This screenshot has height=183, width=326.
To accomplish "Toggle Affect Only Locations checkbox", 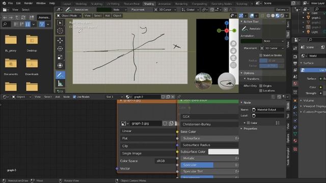I will point(261,90).
